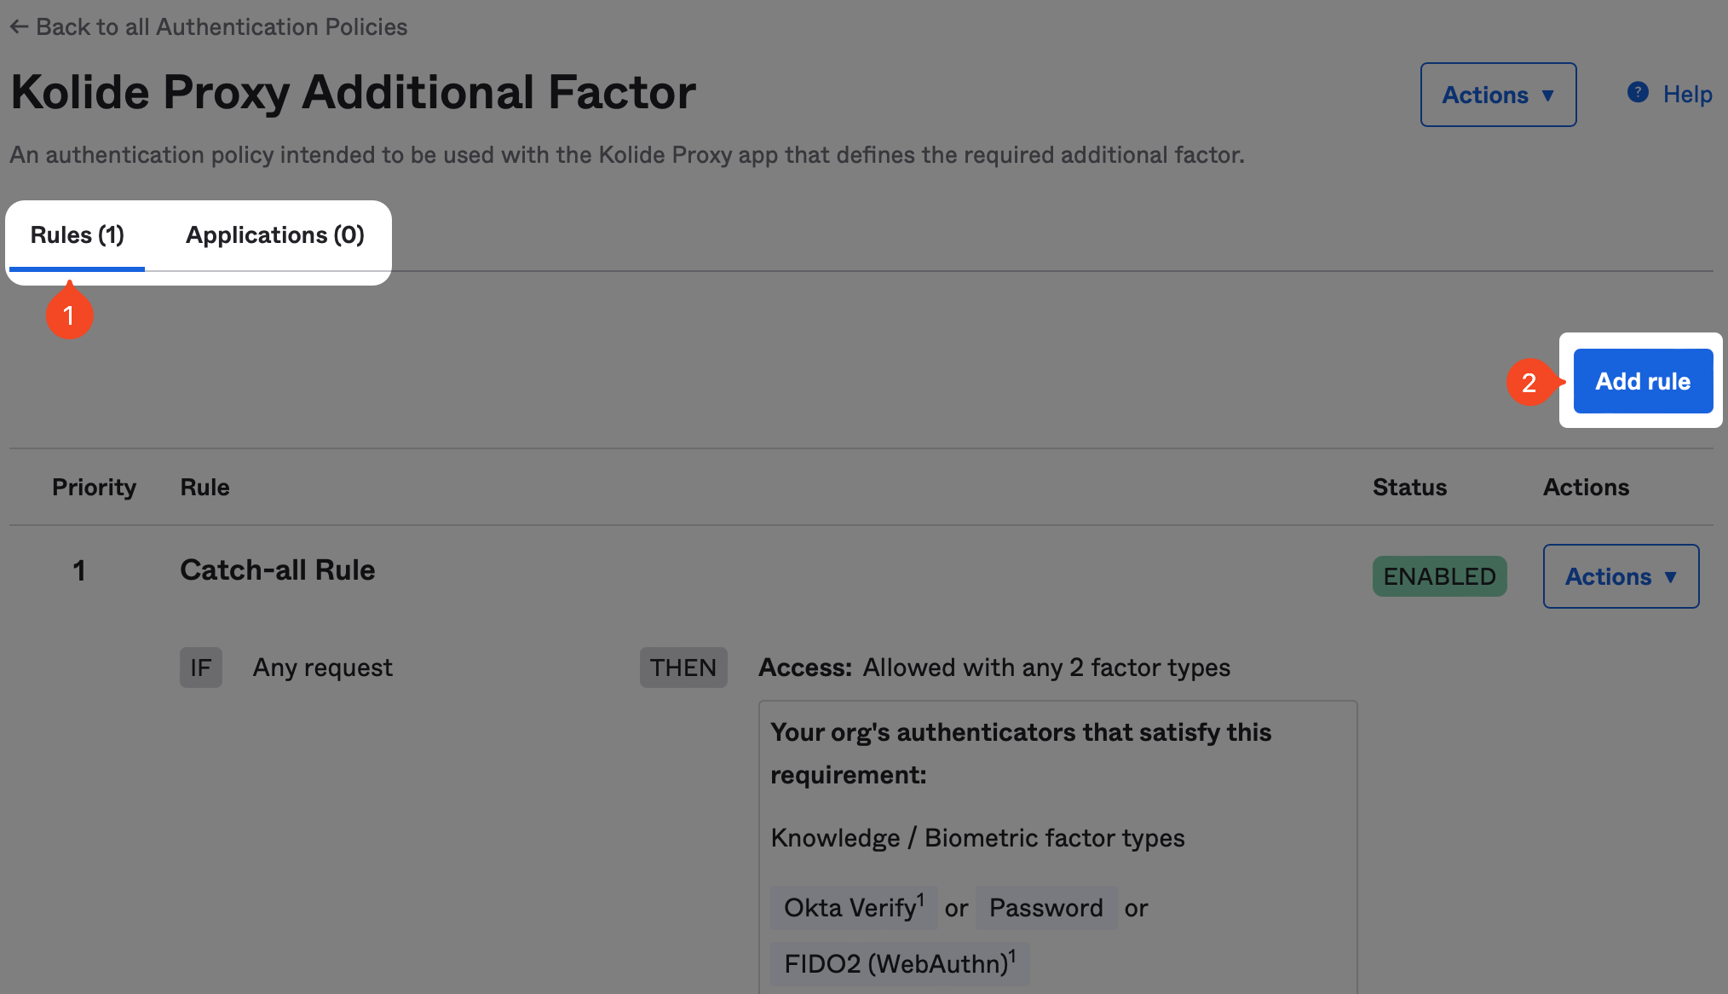
Task: Click the IF condition label
Action: click(x=201, y=667)
